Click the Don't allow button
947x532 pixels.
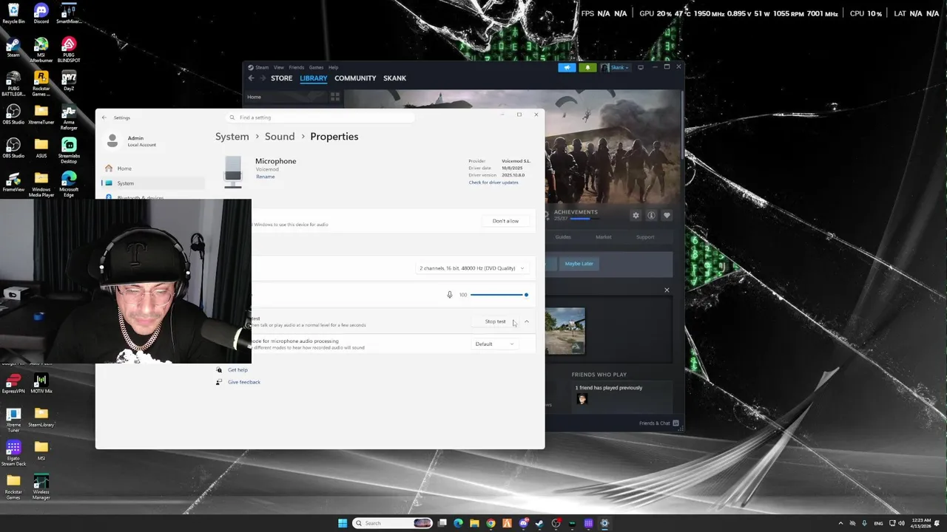point(505,221)
